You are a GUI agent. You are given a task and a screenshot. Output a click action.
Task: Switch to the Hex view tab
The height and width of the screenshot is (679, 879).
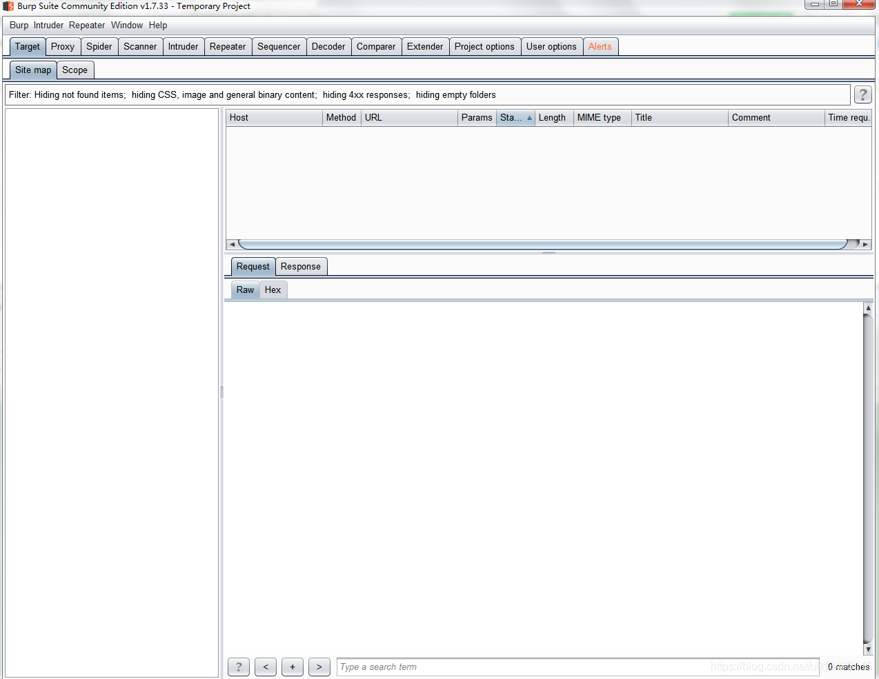(x=273, y=290)
